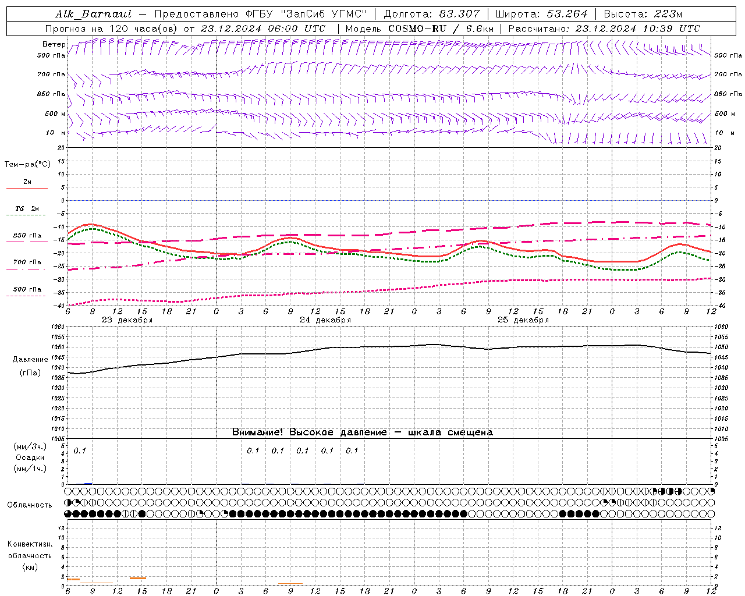The image size is (745, 596).
Task: Click the blue precipitation bar at hour 9
Action: tap(88, 483)
